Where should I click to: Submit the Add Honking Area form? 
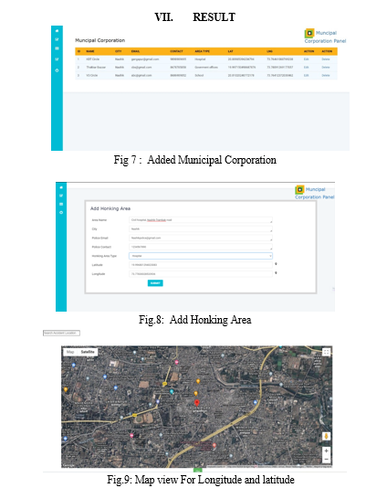pyautogui.click(x=155, y=283)
